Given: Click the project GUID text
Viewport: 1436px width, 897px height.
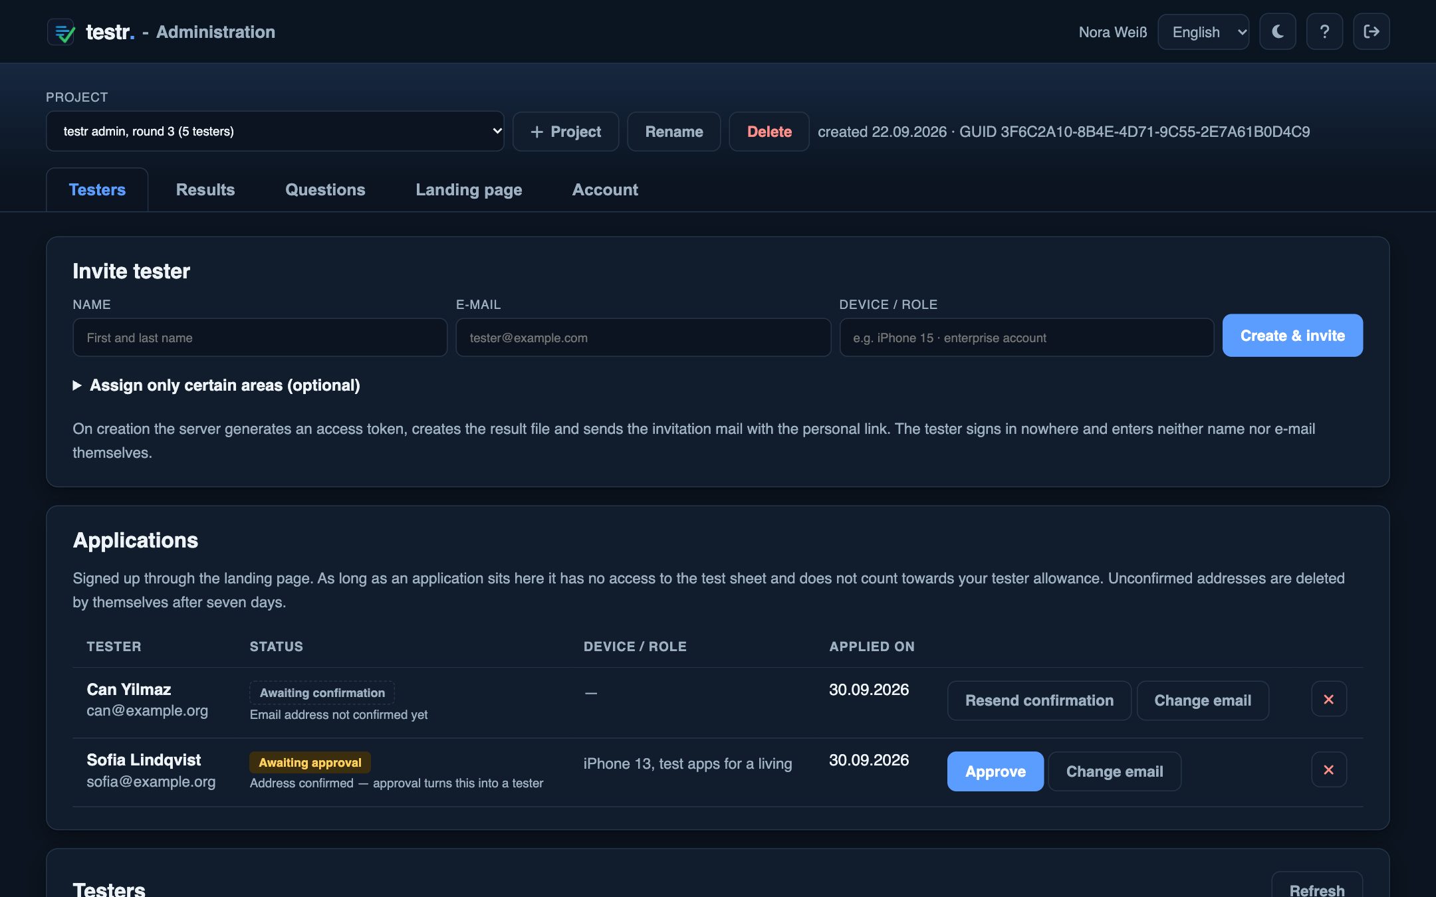Looking at the screenshot, I should (x=1134, y=132).
